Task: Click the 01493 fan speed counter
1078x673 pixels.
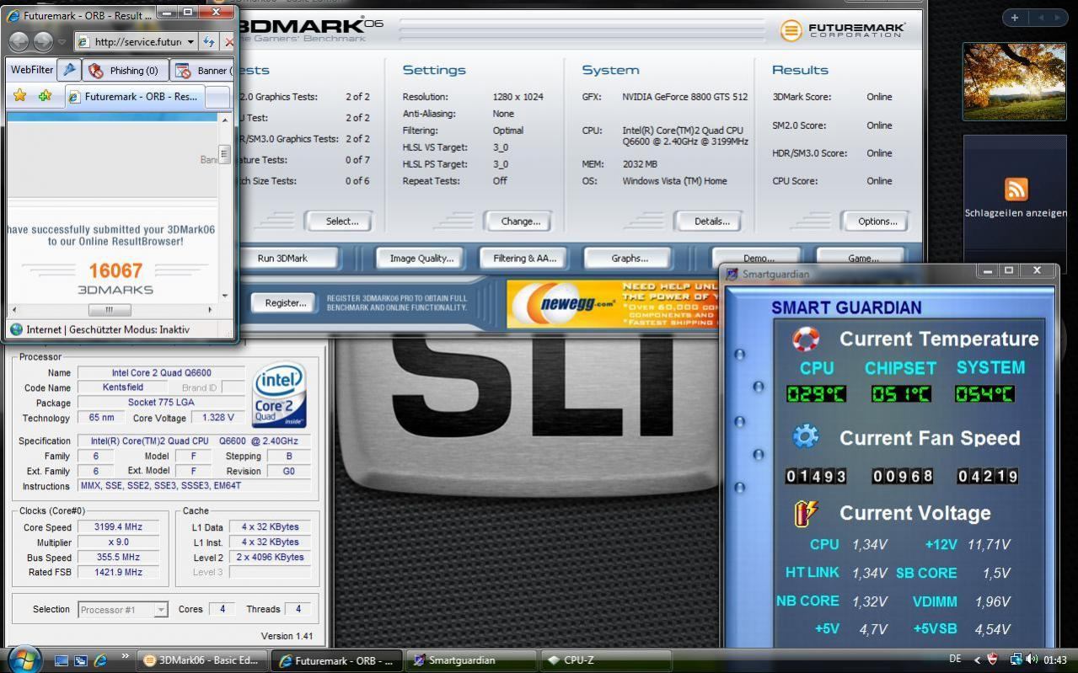Action: (x=816, y=476)
